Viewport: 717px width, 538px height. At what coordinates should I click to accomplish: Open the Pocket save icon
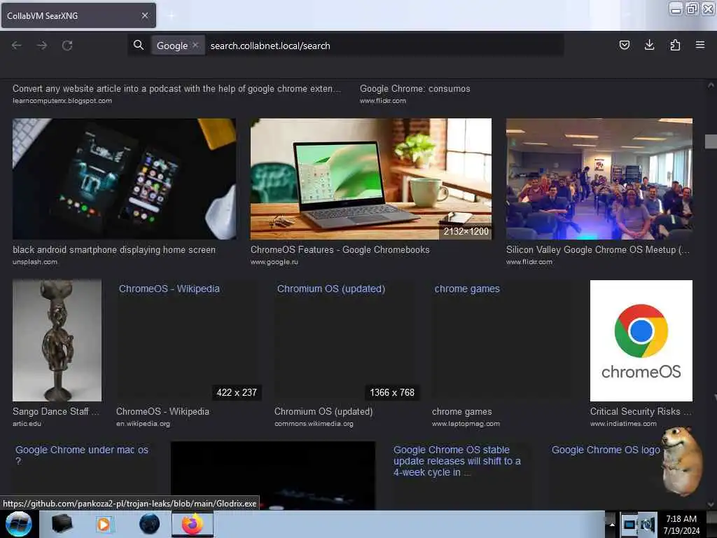[x=624, y=45]
